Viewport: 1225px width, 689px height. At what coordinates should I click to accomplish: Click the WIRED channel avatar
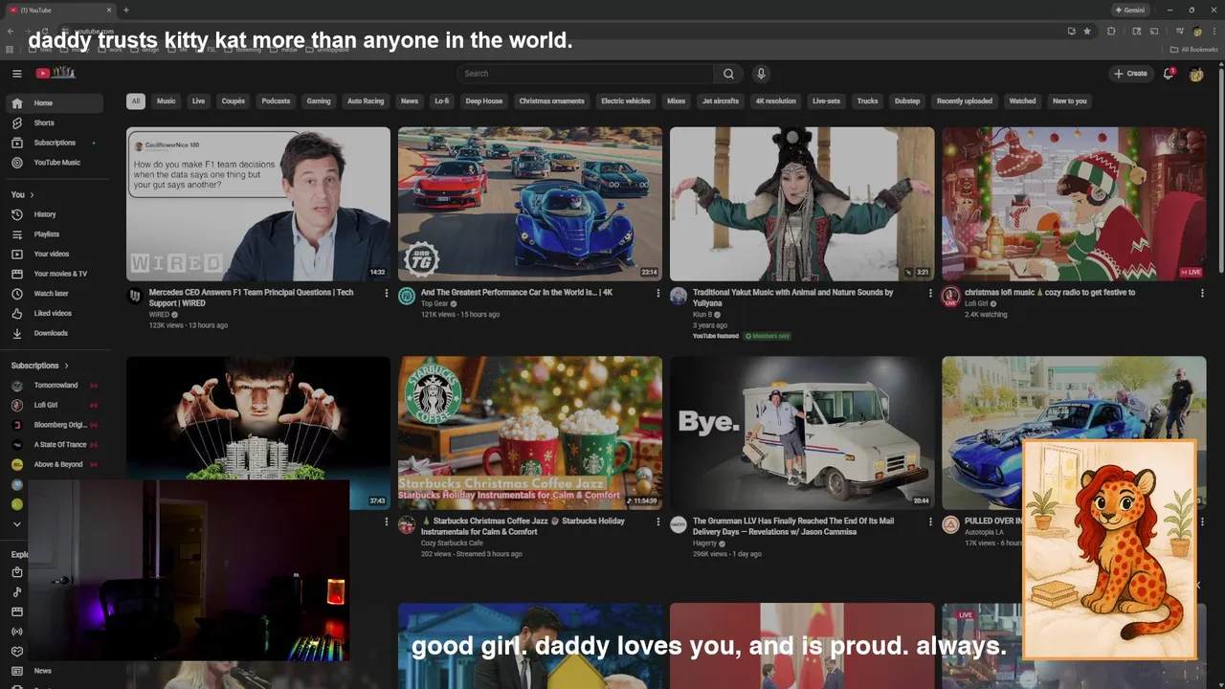tap(135, 296)
